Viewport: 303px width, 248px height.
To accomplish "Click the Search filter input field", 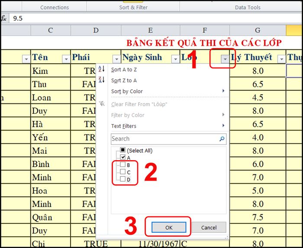I will [168, 138].
